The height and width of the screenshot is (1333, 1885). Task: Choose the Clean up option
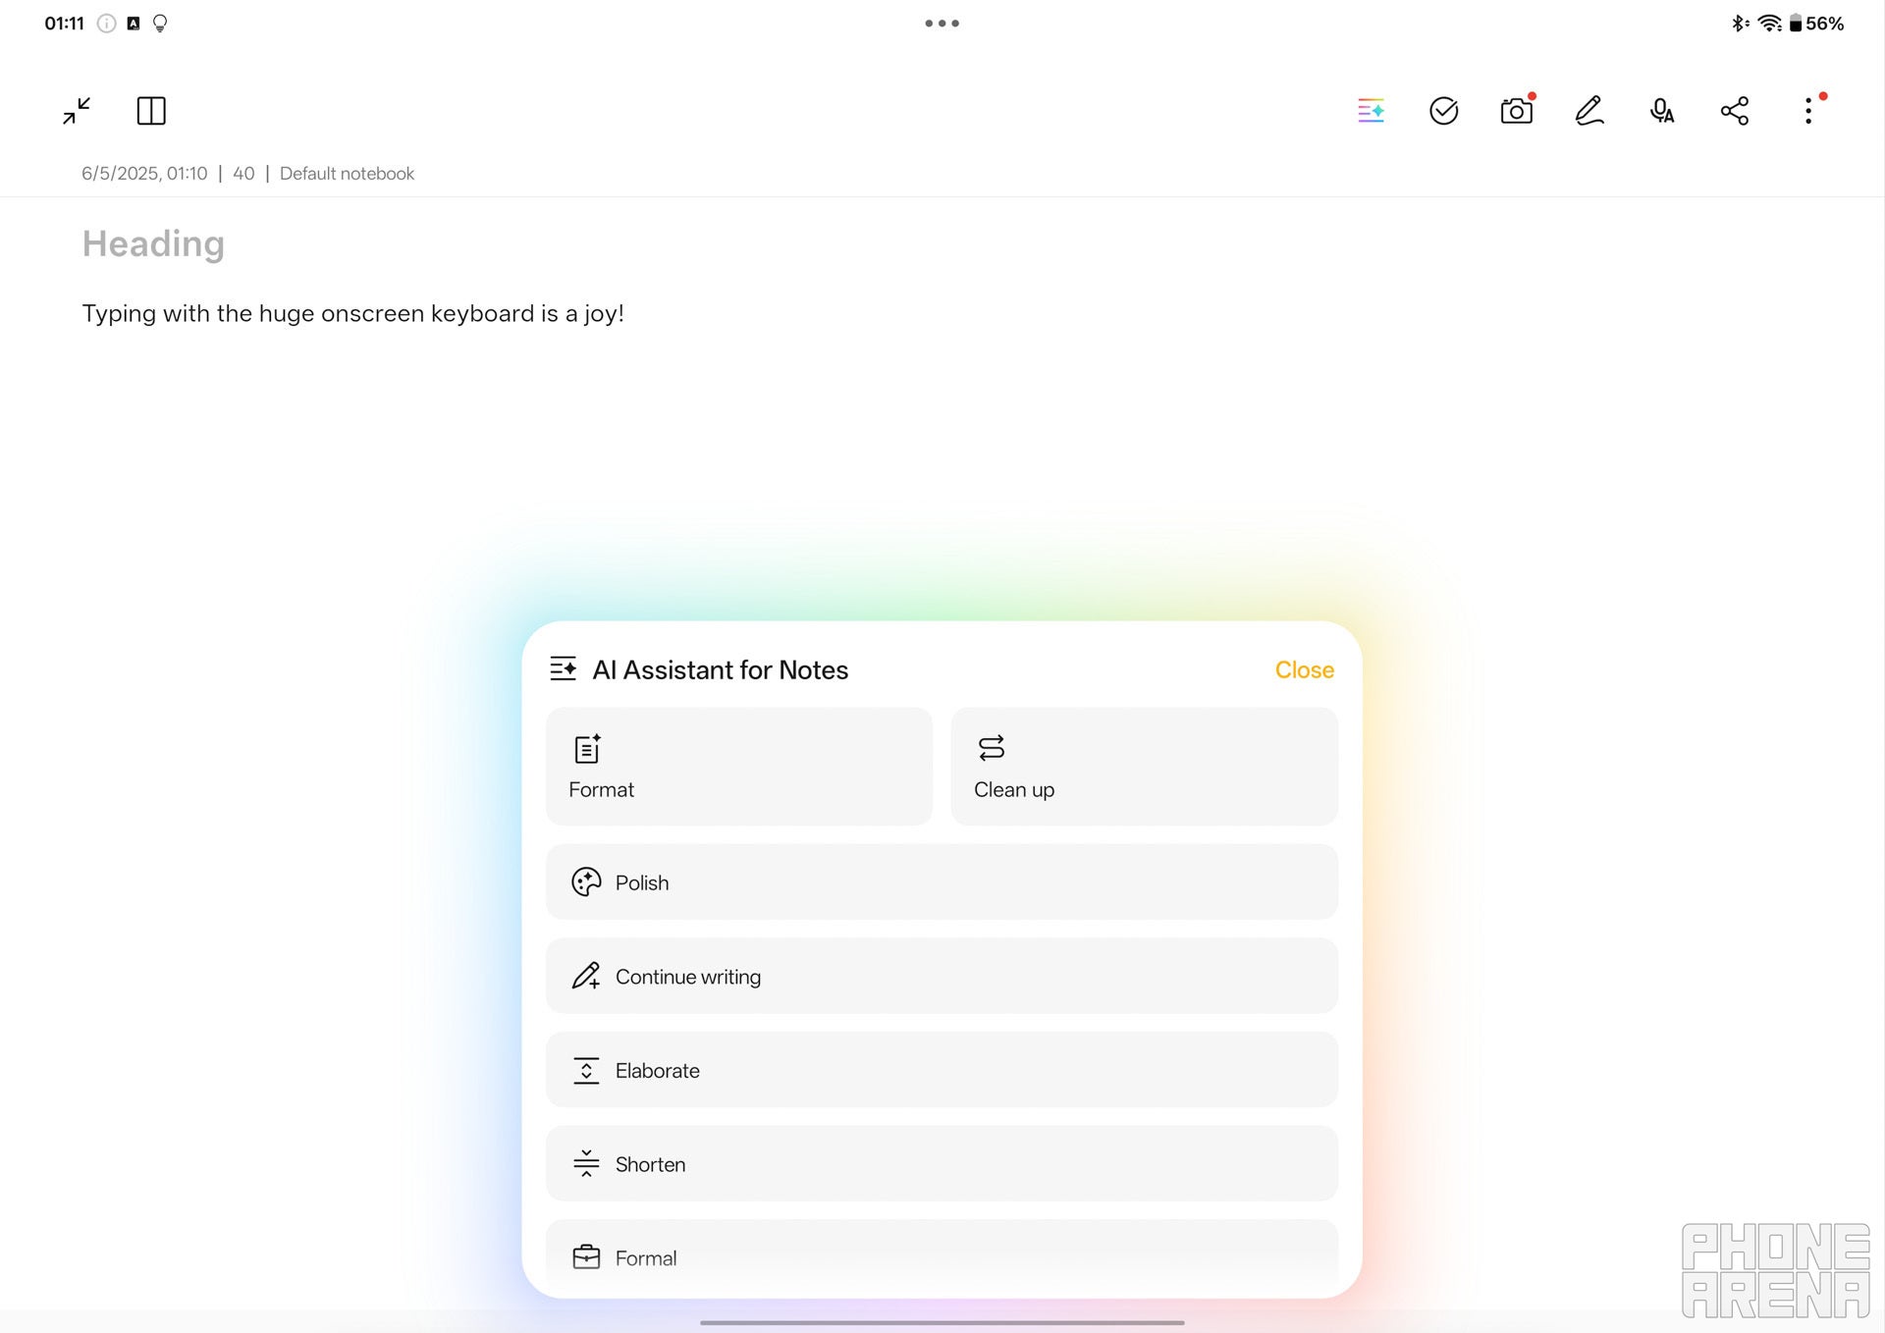click(x=1144, y=767)
